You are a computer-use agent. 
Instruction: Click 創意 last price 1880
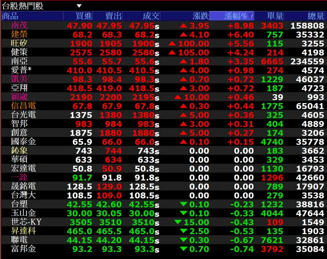pyautogui.click(x=144, y=133)
